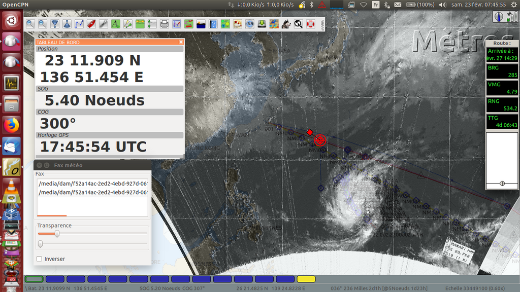The width and height of the screenshot is (520, 292).
Task: Click the Transparence slider handle
Action: tap(57, 234)
